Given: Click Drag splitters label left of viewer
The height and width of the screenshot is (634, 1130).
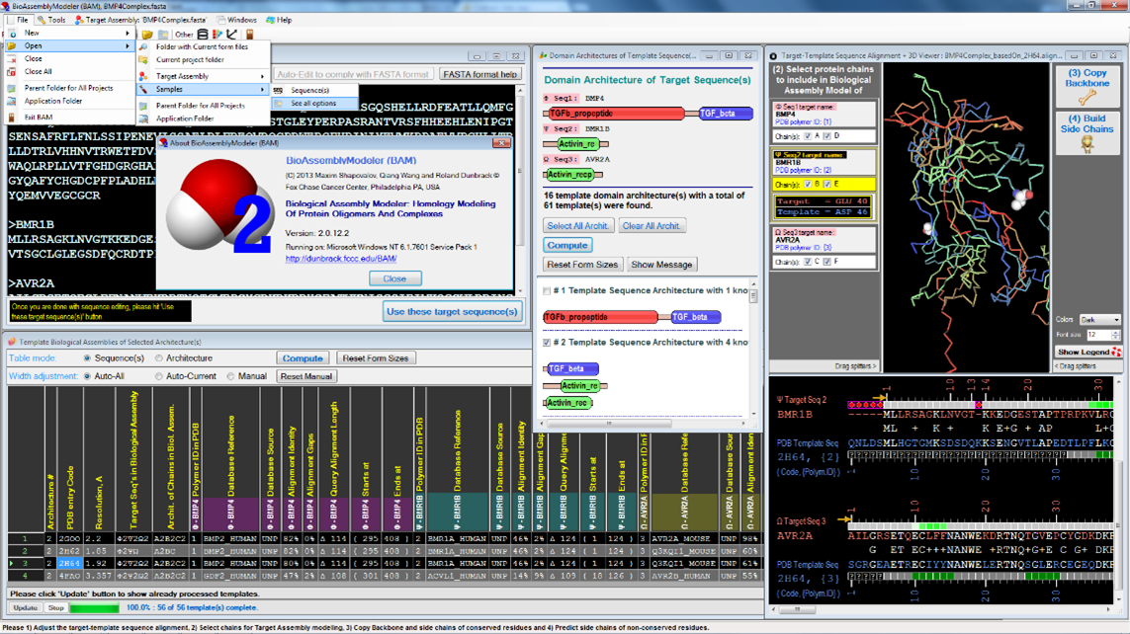Looking at the screenshot, I should (x=855, y=366).
